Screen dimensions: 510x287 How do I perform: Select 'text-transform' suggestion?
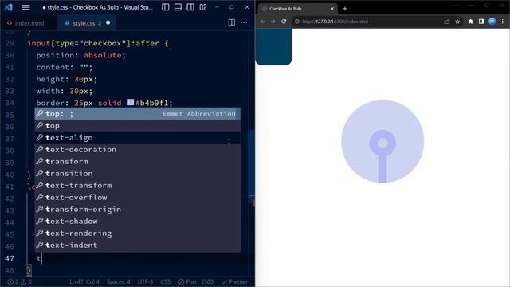138,185
